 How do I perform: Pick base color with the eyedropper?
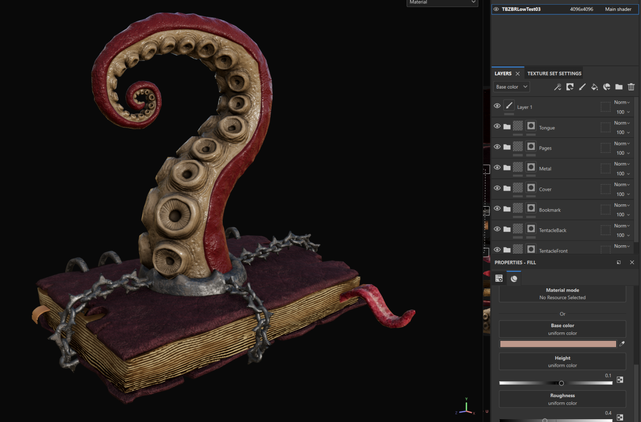tap(622, 344)
